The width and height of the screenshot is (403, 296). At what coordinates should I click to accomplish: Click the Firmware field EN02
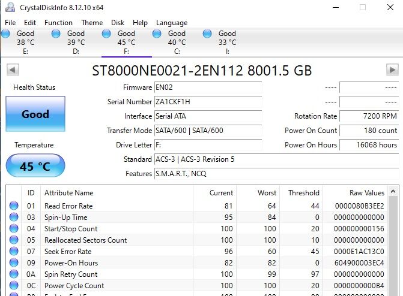[x=208, y=87]
